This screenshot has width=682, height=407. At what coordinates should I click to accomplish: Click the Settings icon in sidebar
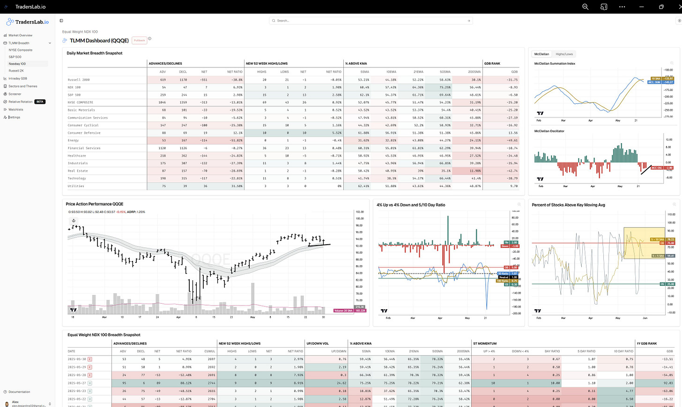click(5, 117)
